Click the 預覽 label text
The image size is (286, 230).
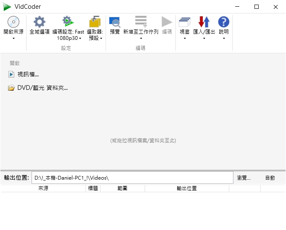click(115, 32)
